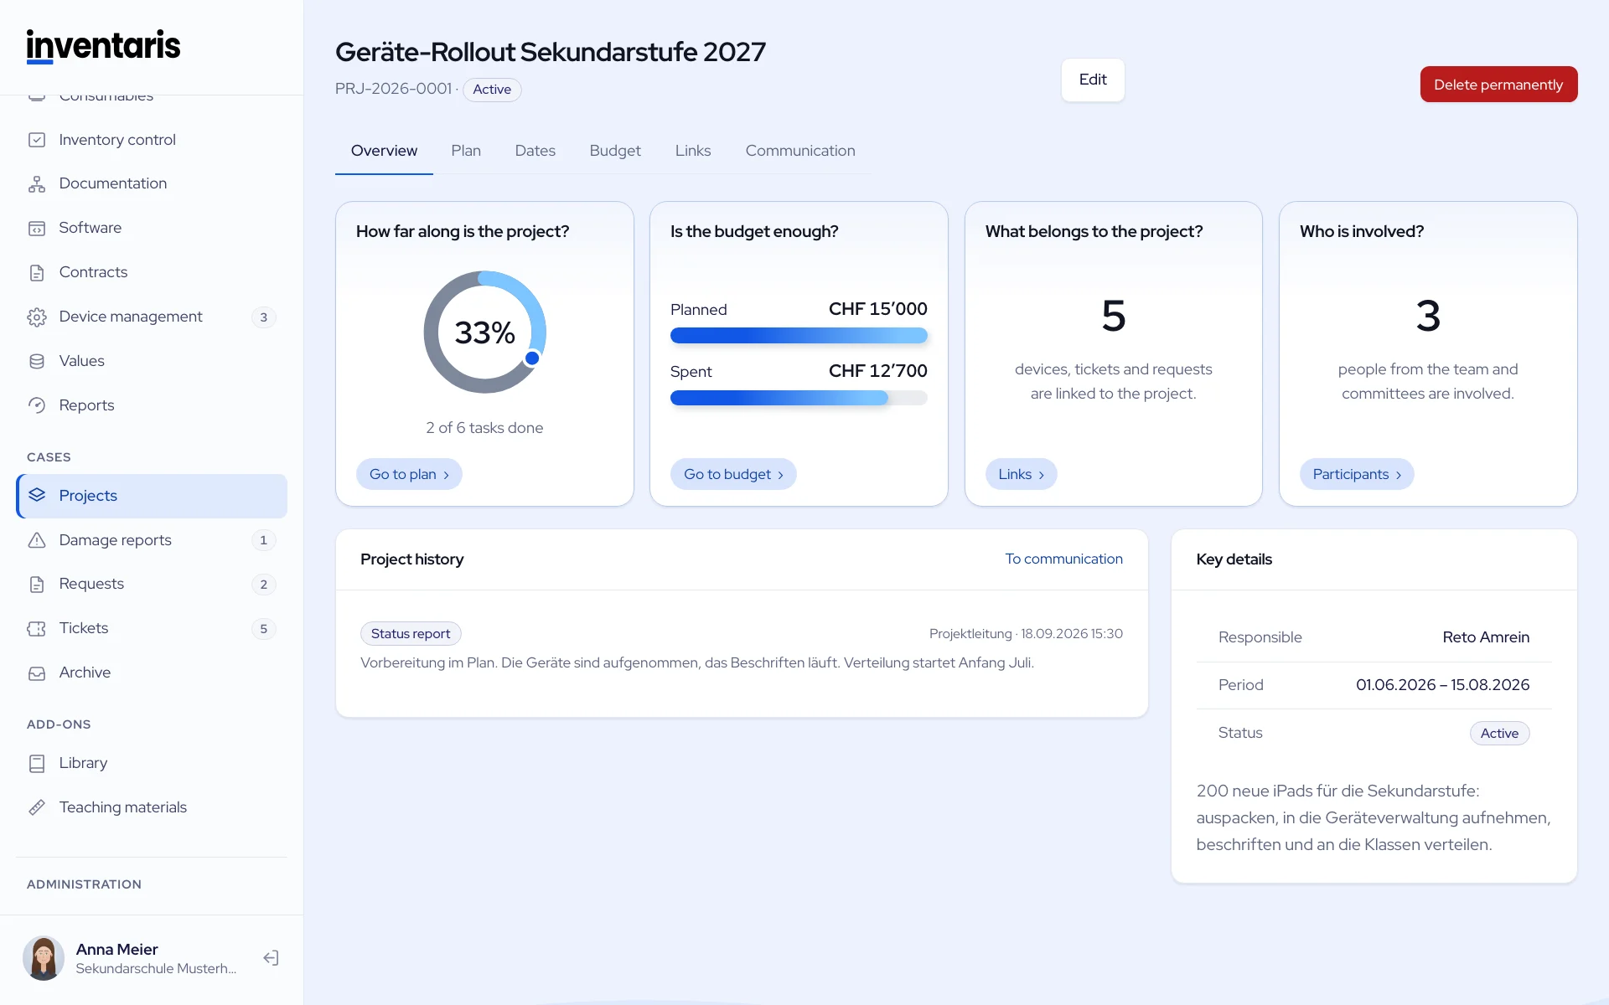Click the Tickets count badge 5
This screenshot has height=1005, width=1609.
click(263, 629)
